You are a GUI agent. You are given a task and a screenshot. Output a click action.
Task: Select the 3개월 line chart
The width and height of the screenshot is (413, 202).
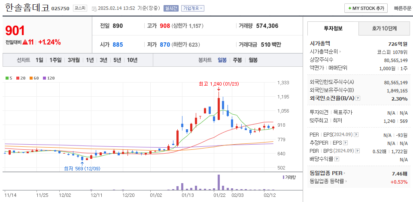73,60
